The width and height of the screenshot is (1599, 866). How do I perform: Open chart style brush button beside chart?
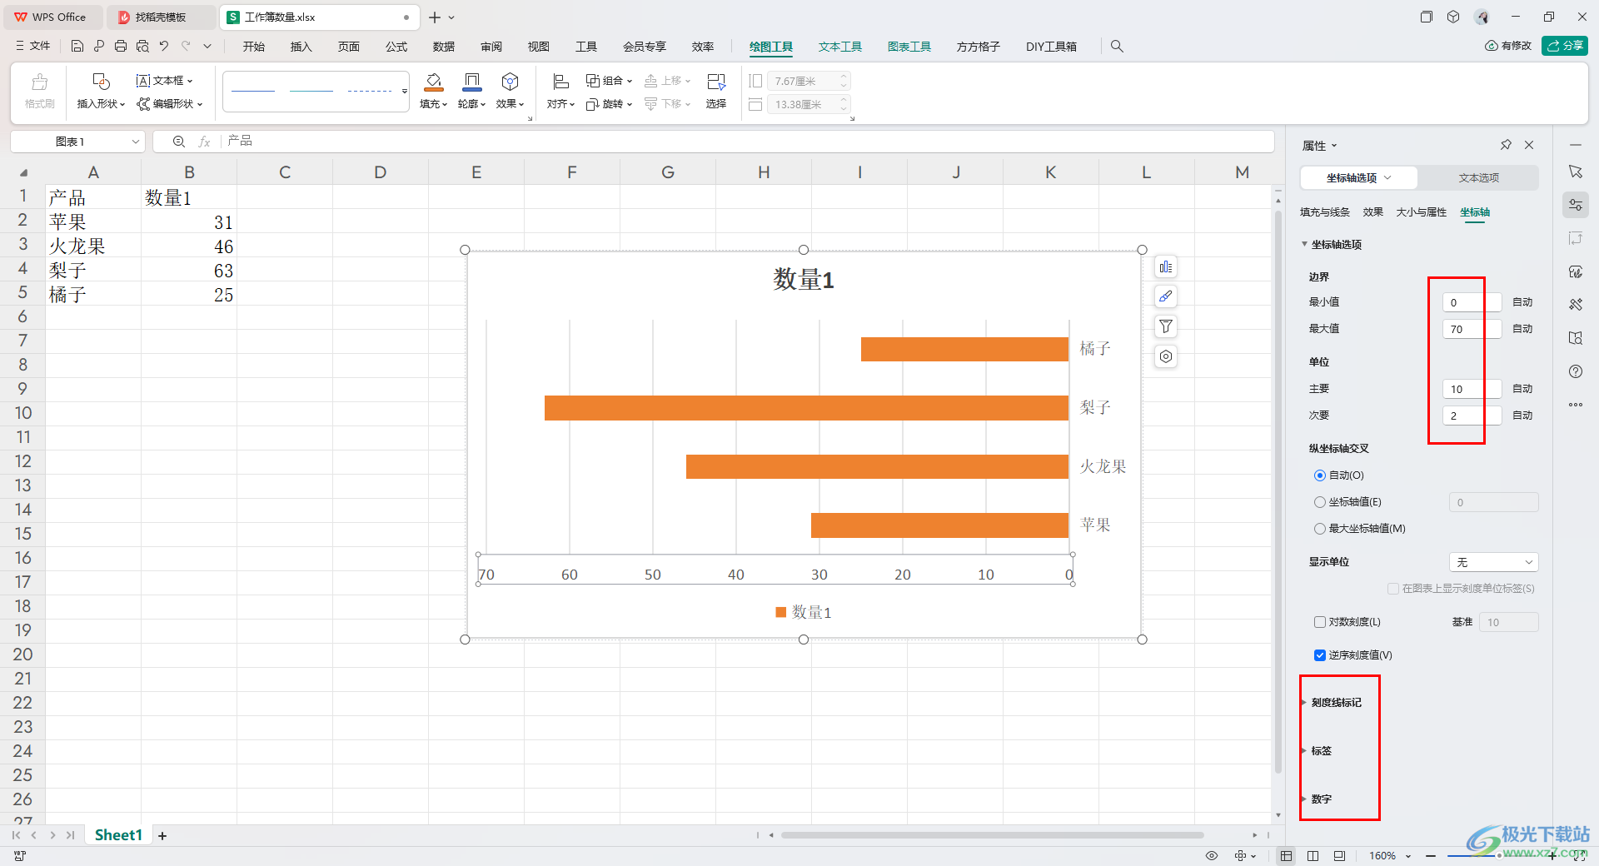[x=1166, y=296]
